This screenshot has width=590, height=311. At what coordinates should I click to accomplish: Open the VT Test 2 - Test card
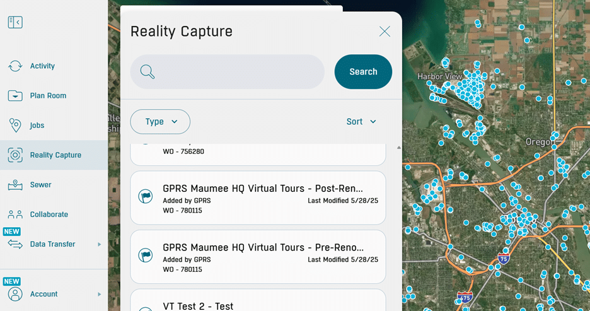[x=258, y=300]
